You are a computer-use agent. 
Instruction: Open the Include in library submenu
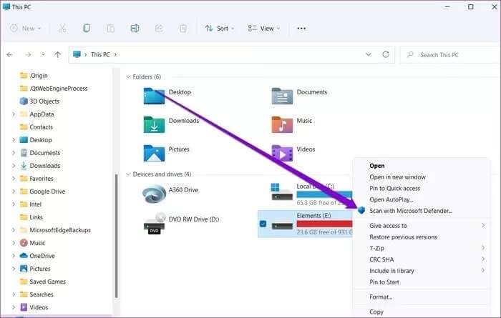point(422,271)
